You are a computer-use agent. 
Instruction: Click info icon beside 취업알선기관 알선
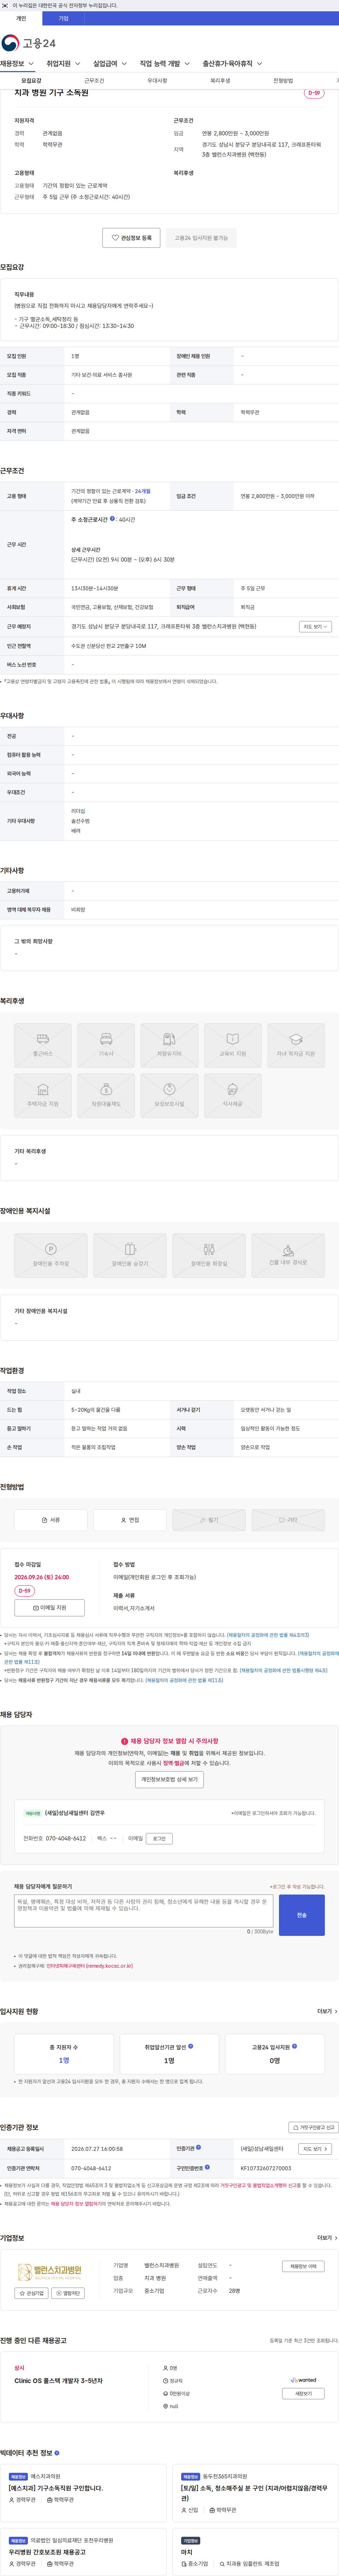pyautogui.click(x=191, y=2046)
